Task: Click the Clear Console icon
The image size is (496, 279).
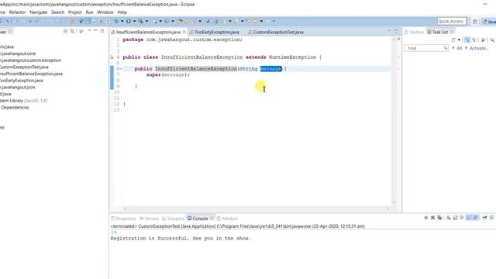Action: tap(448, 218)
